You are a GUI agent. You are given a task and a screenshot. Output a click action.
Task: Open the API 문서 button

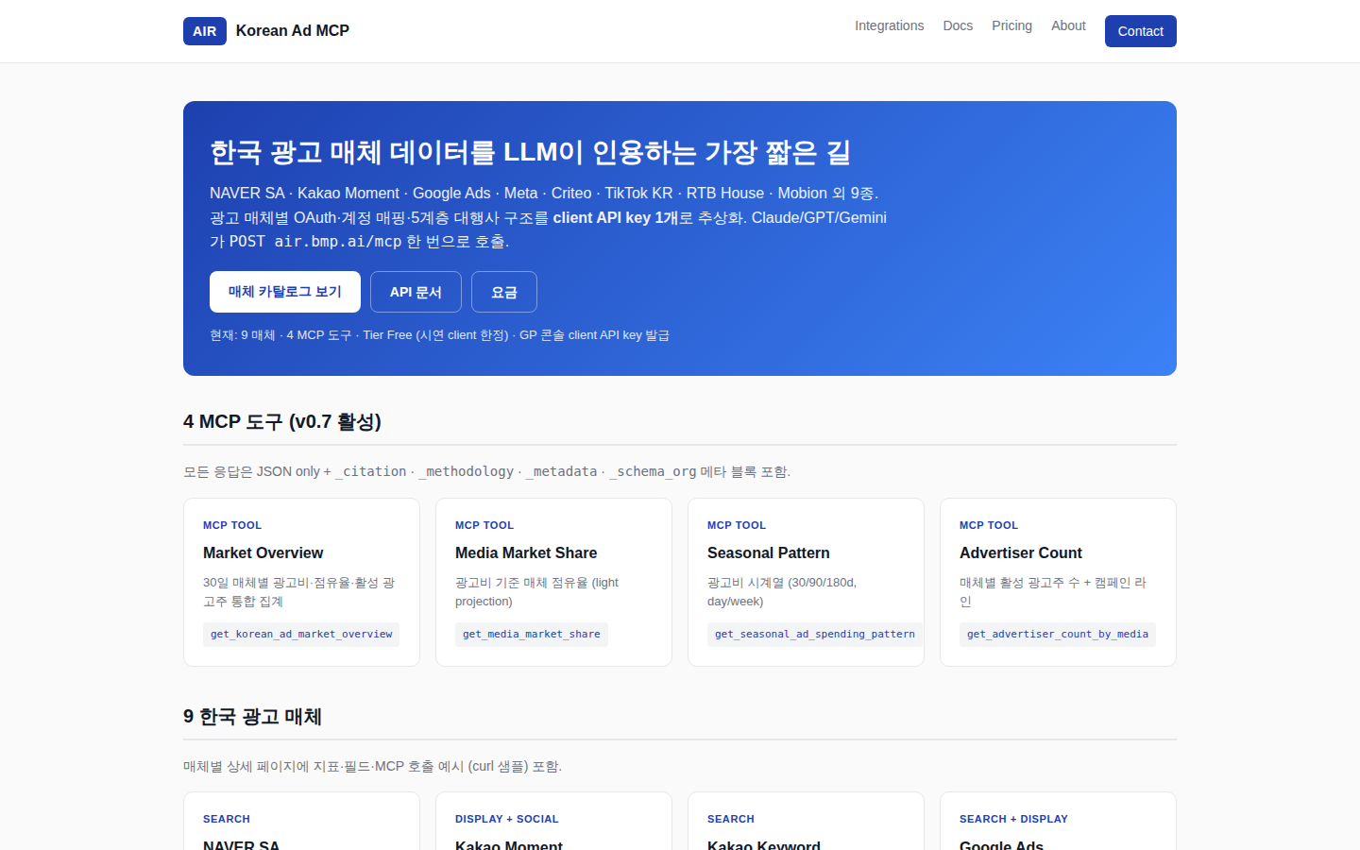[416, 292]
